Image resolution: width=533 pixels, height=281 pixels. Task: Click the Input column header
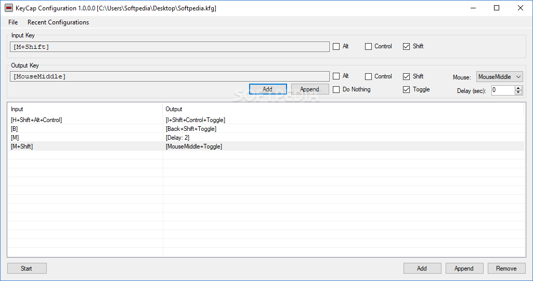point(85,109)
